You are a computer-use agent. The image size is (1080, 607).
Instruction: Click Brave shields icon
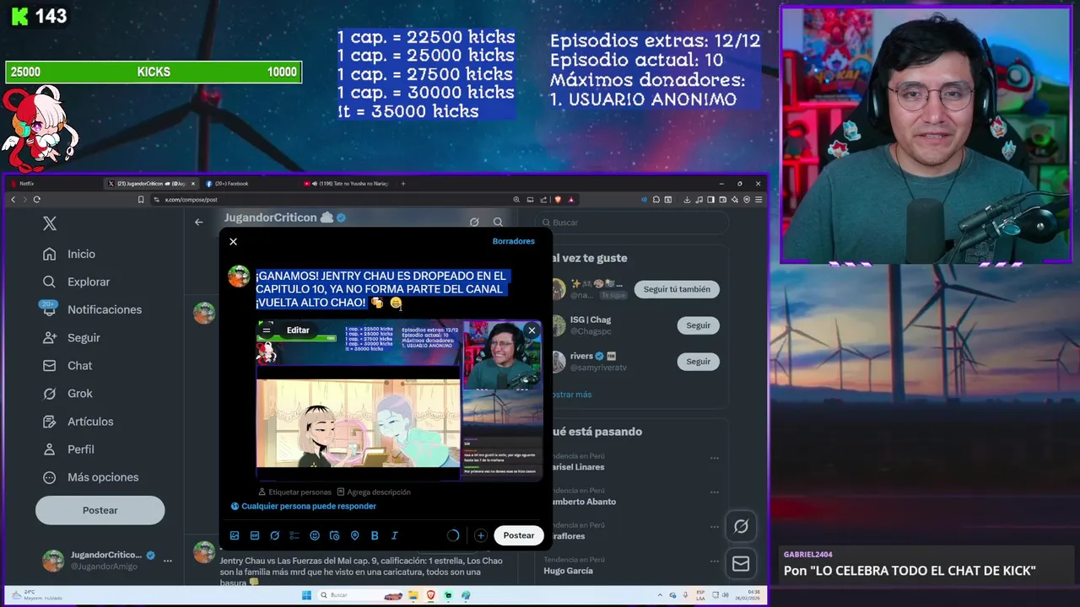(x=558, y=200)
